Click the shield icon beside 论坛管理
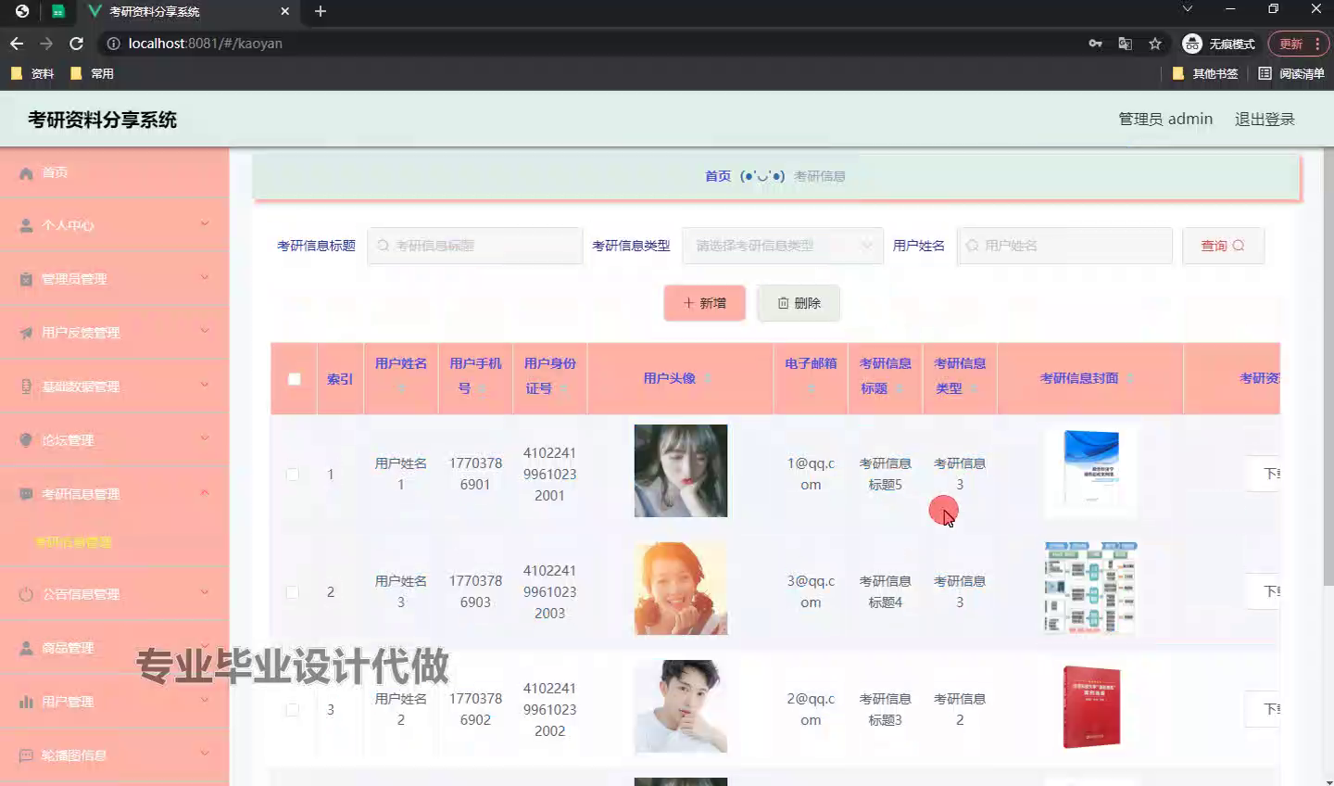The height and width of the screenshot is (786, 1334). (26, 440)
